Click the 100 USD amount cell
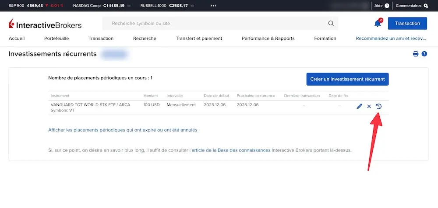Image resolution: width=438 pixels, height=208 pixels. point(152,105)
